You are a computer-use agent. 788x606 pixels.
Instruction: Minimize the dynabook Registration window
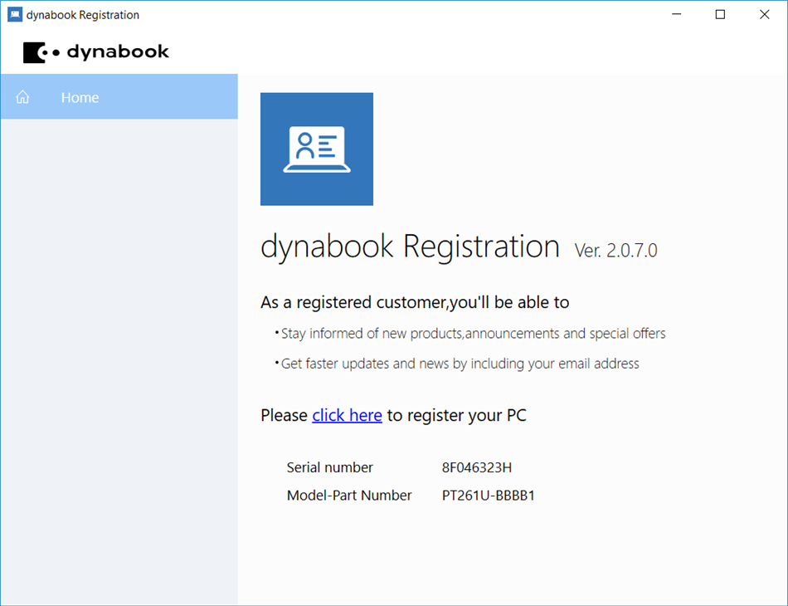(x=676, y=15)
